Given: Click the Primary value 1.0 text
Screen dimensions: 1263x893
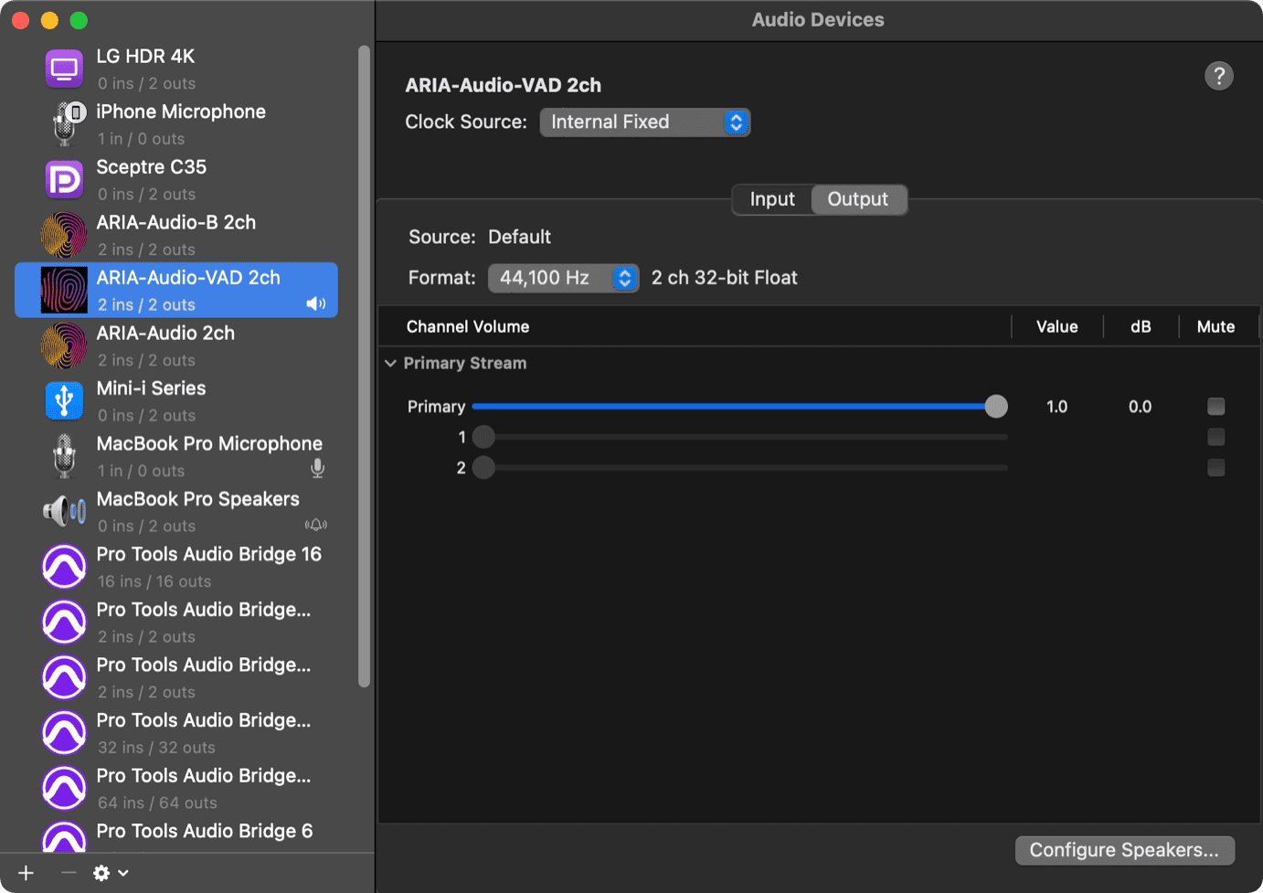Looking at the screenshot, I should coord(1056,407).
